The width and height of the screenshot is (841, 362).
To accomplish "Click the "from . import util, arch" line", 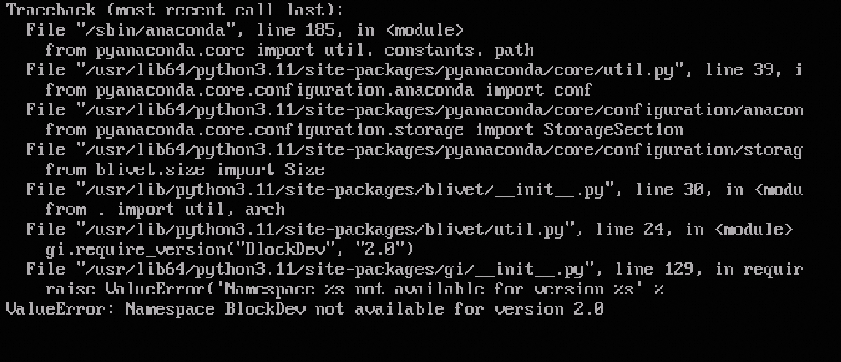I will coord(165,209).
